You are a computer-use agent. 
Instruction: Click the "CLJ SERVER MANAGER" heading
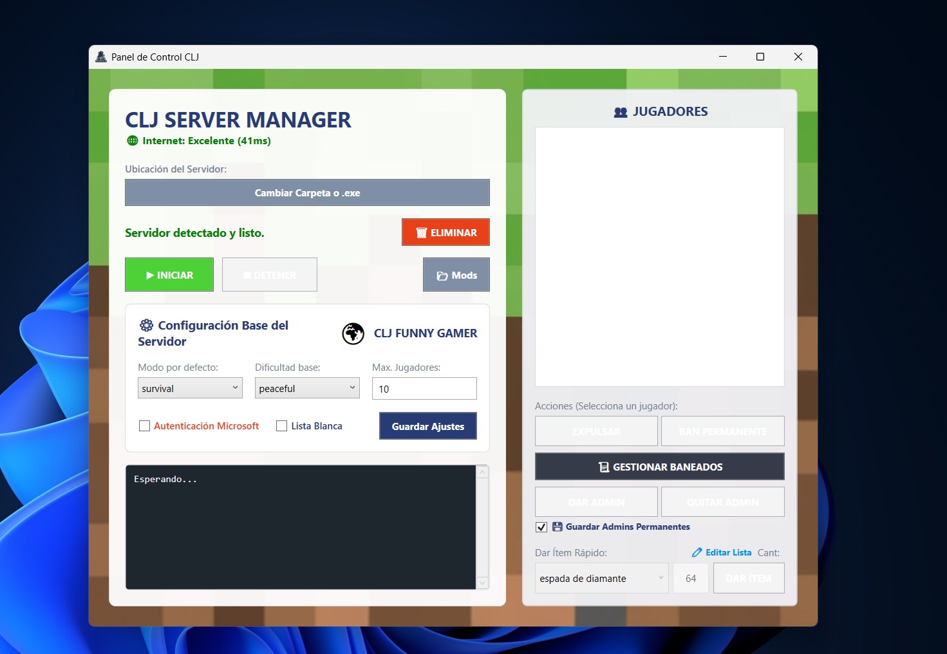(x=238, y=120)
